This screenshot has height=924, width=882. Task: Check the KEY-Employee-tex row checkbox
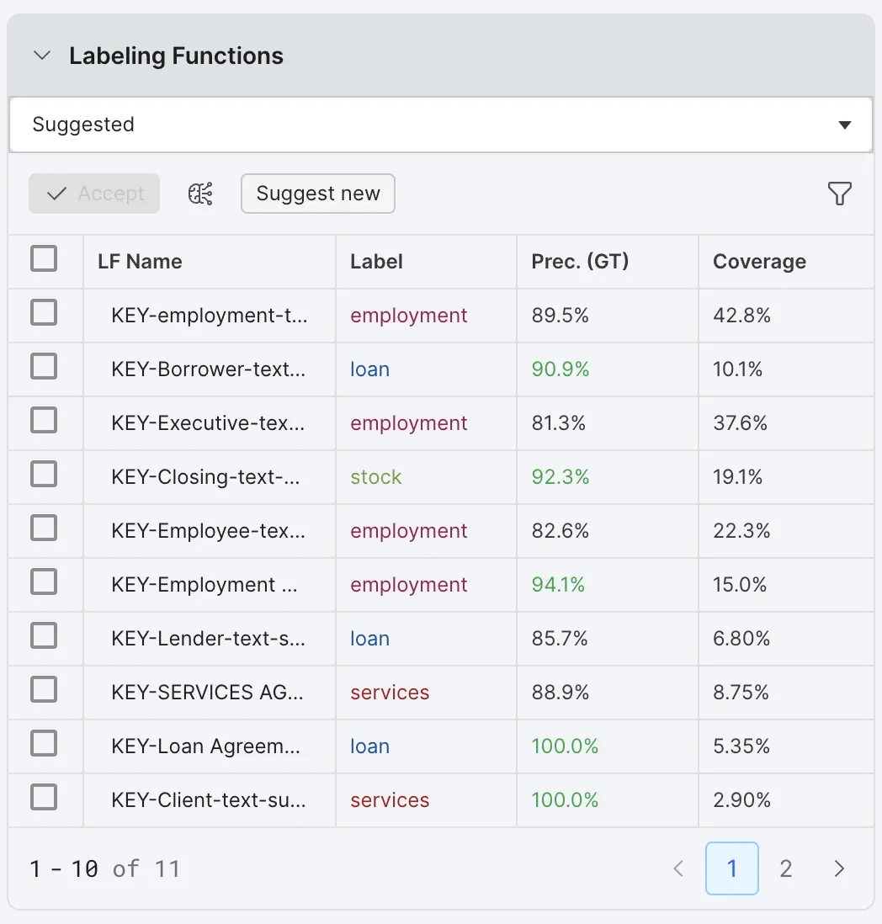[x=44, y=528]
